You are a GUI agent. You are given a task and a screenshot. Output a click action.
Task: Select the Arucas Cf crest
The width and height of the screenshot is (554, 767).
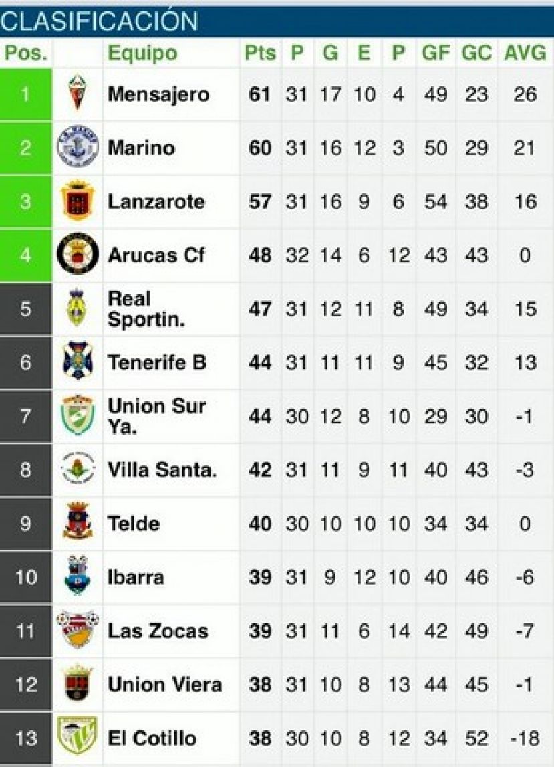[x=78, y=254]
